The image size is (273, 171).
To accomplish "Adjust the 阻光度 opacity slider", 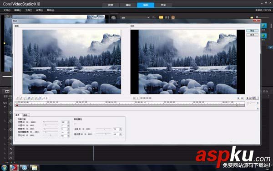I will [104, 134].
